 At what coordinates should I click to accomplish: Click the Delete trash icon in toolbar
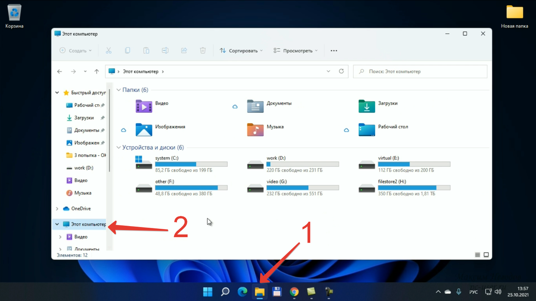tap(203, 51)
